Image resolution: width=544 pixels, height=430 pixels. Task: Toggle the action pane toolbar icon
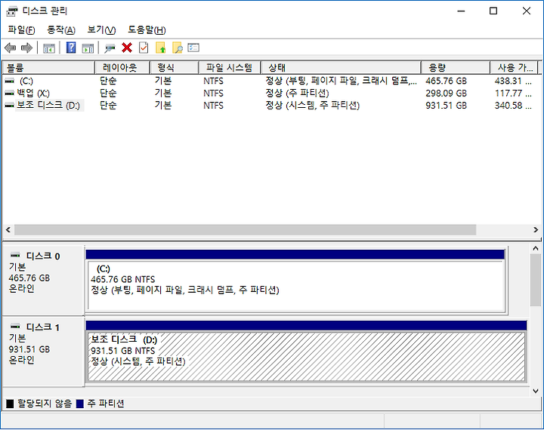[x=88, y=48]
